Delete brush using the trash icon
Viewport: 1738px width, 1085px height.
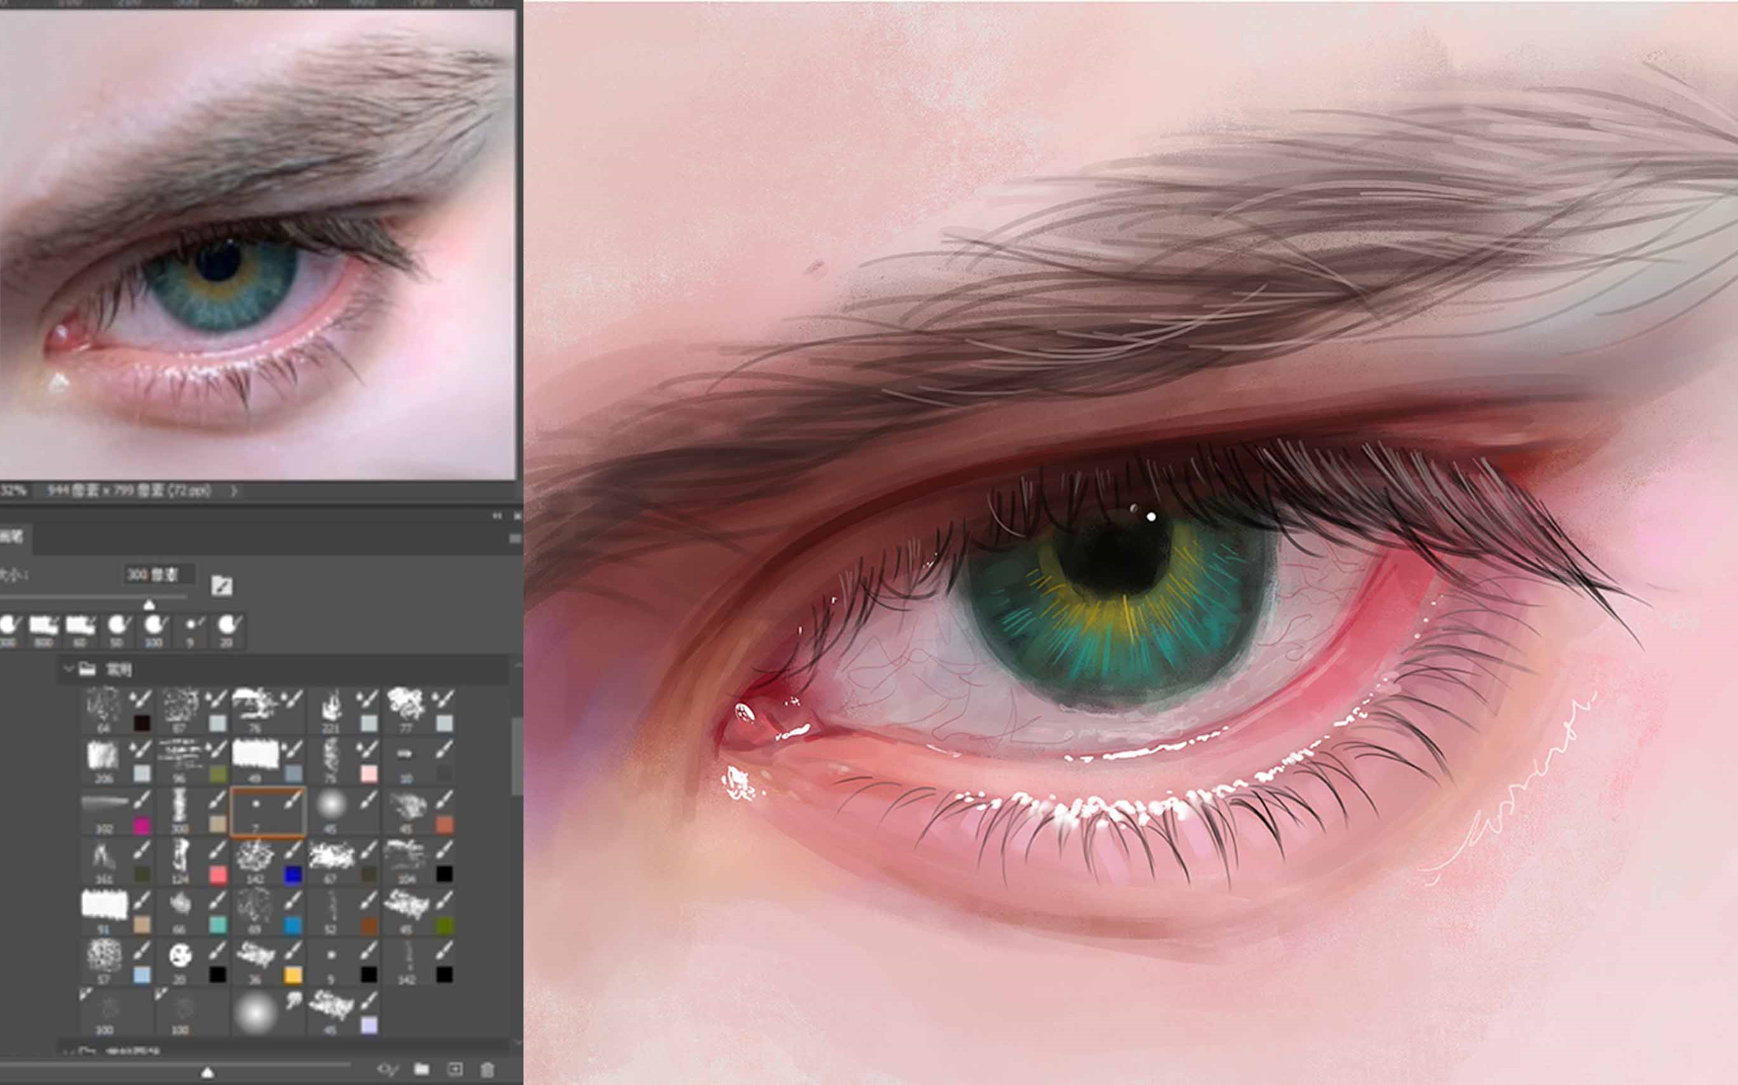[487, 1070]
